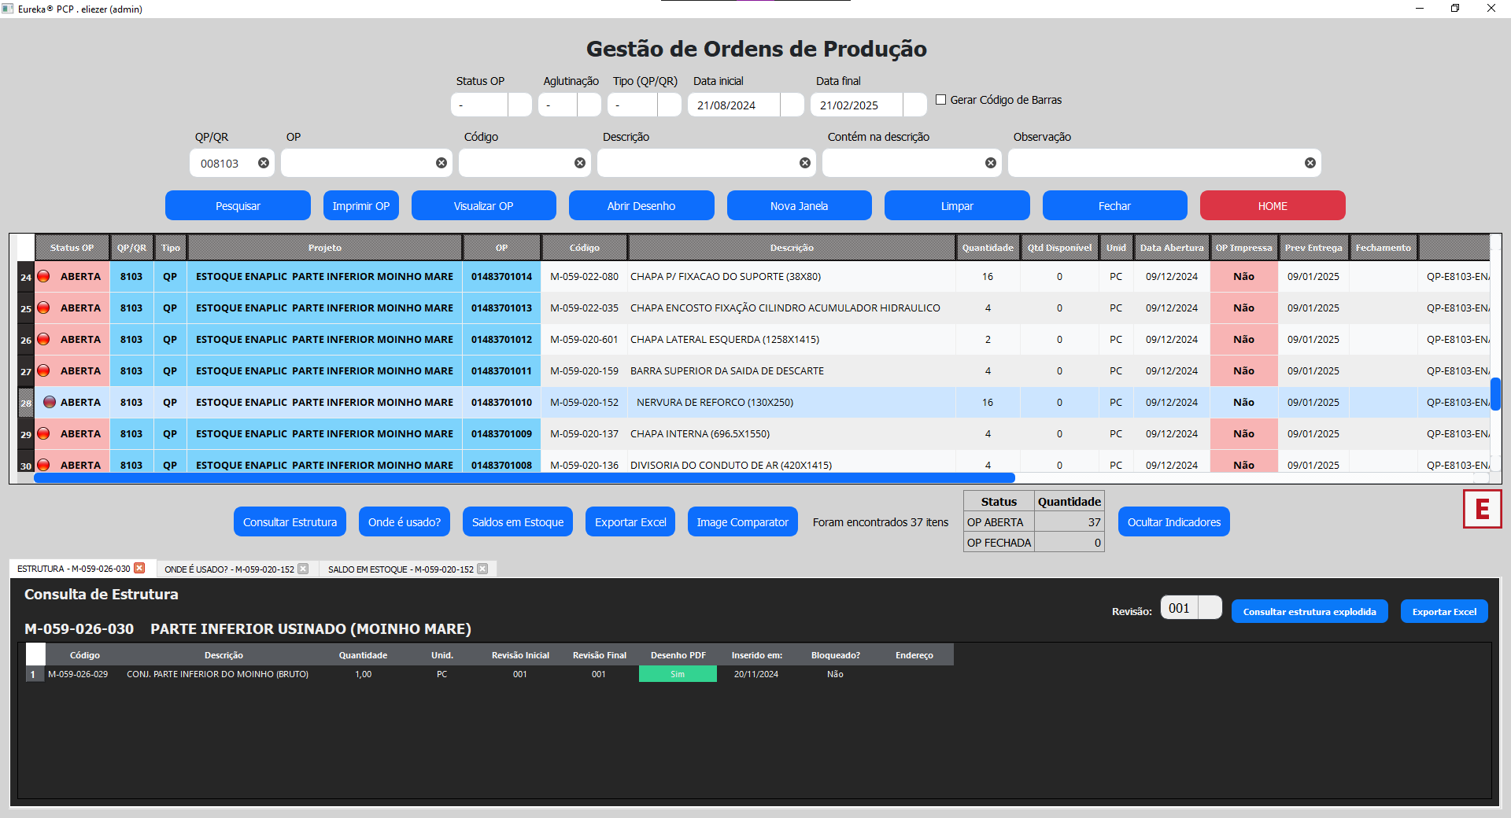Select code cell M-059-020-601
Screen dimensions: 1511x818
(584, 339)
